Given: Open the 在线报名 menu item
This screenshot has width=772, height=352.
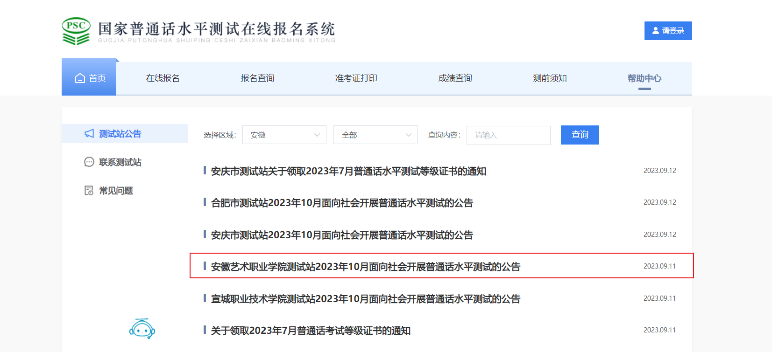Looking at the screenshot, I should coord(163,78).
